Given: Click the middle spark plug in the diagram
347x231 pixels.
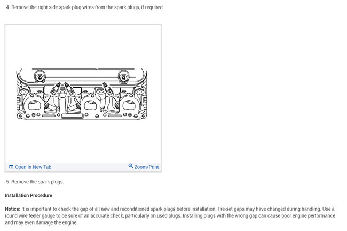Looking at the screenshot, I should tap(70, 89).
